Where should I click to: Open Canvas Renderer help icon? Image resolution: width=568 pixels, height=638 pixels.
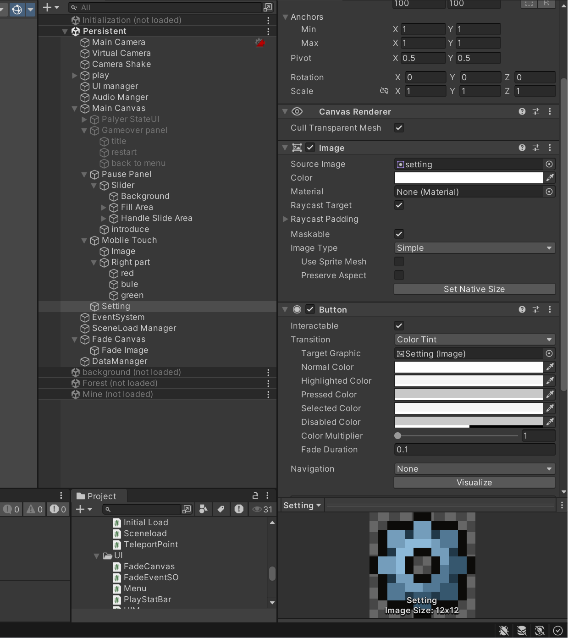click(522, 111)
